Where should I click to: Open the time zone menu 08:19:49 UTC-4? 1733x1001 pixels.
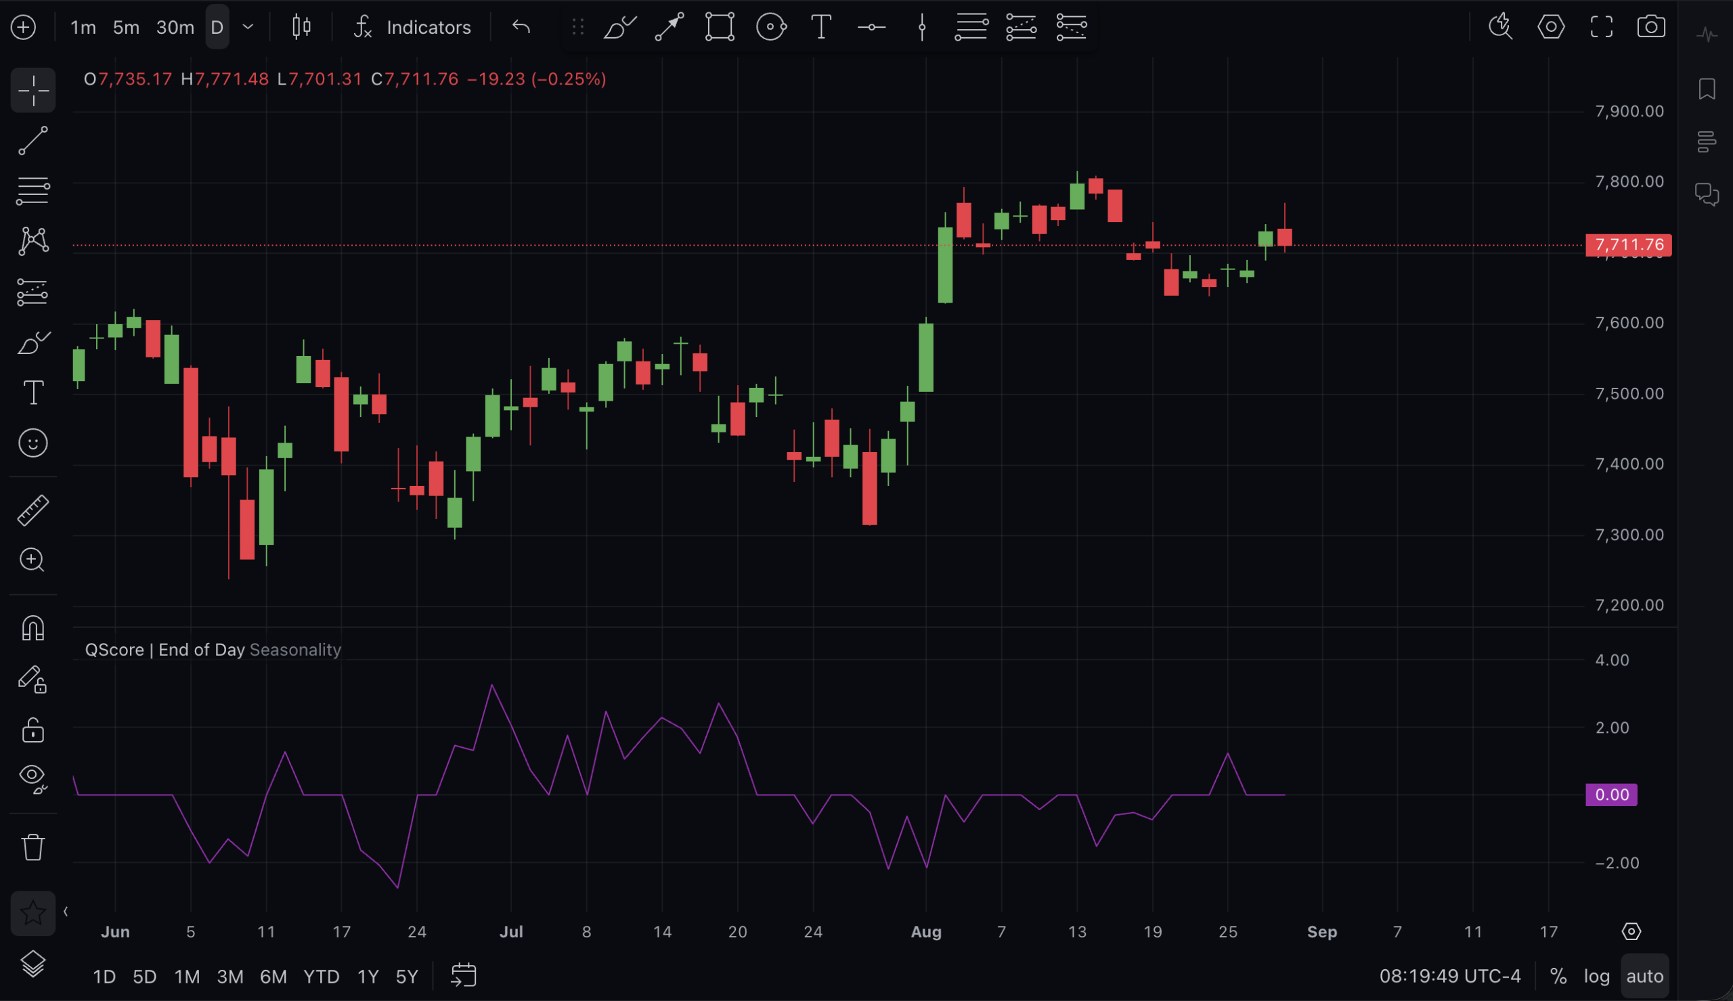point(1450,976)
